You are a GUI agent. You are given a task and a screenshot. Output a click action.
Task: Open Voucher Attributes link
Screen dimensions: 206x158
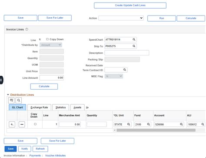(x=55, y=155)
